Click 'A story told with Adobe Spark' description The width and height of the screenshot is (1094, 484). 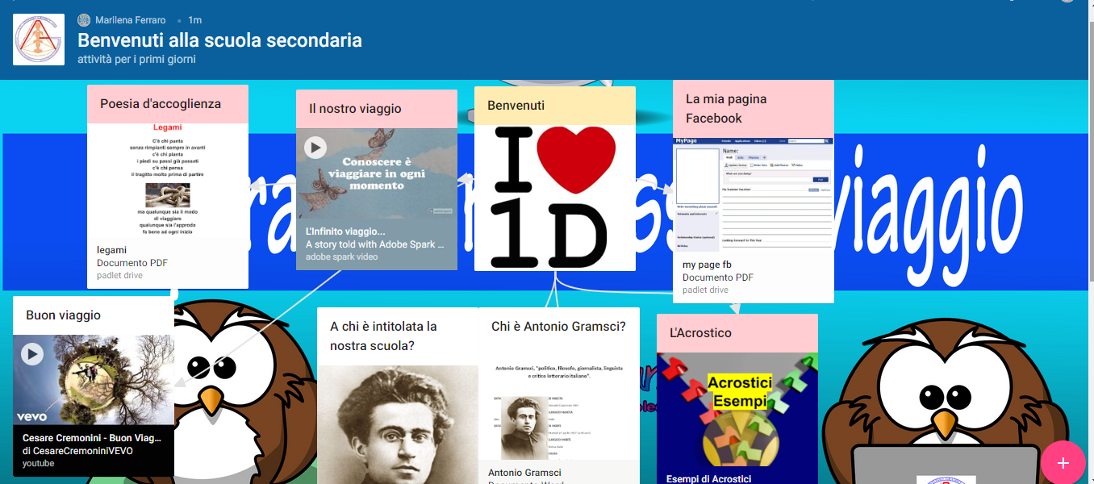pyautogui.click(x=375, y=244)
